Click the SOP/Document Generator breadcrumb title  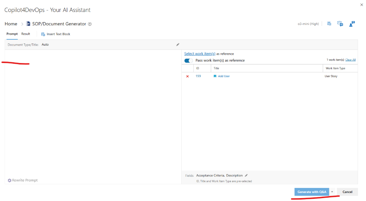(x=59, y=24)
